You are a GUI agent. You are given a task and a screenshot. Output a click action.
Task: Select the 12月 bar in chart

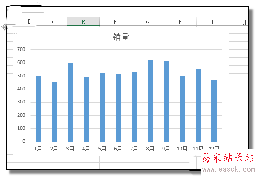click(214, 111)
